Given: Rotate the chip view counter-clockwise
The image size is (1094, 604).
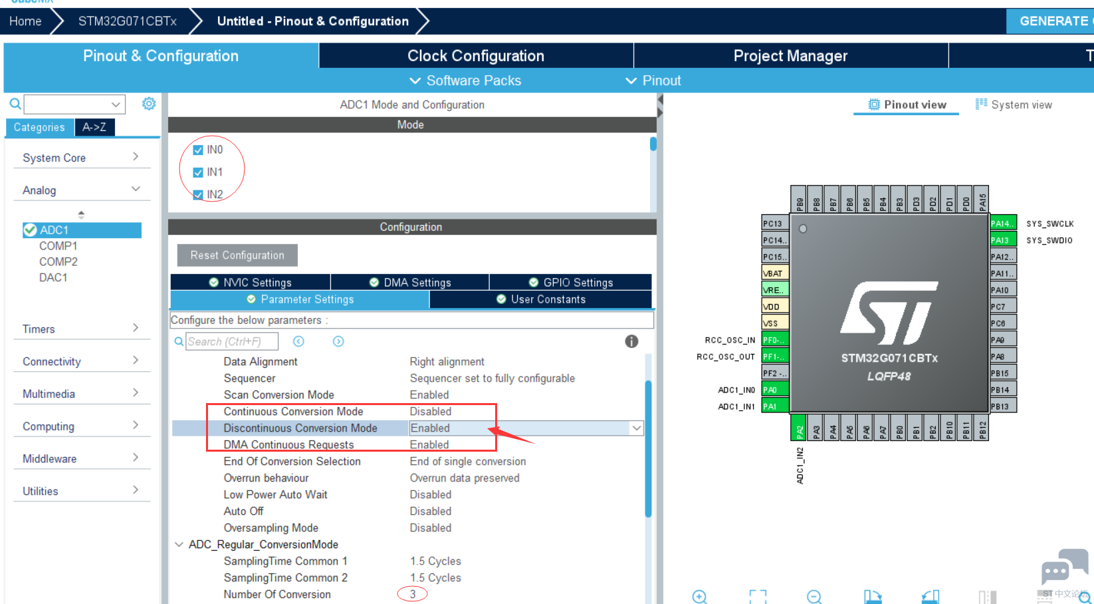Looking at the screenshot, I should click(x=930, y=596).
